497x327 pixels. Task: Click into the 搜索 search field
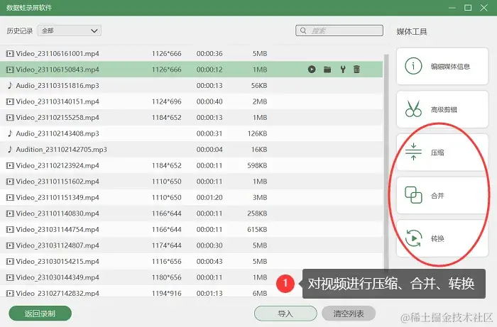tap(339, 31)
